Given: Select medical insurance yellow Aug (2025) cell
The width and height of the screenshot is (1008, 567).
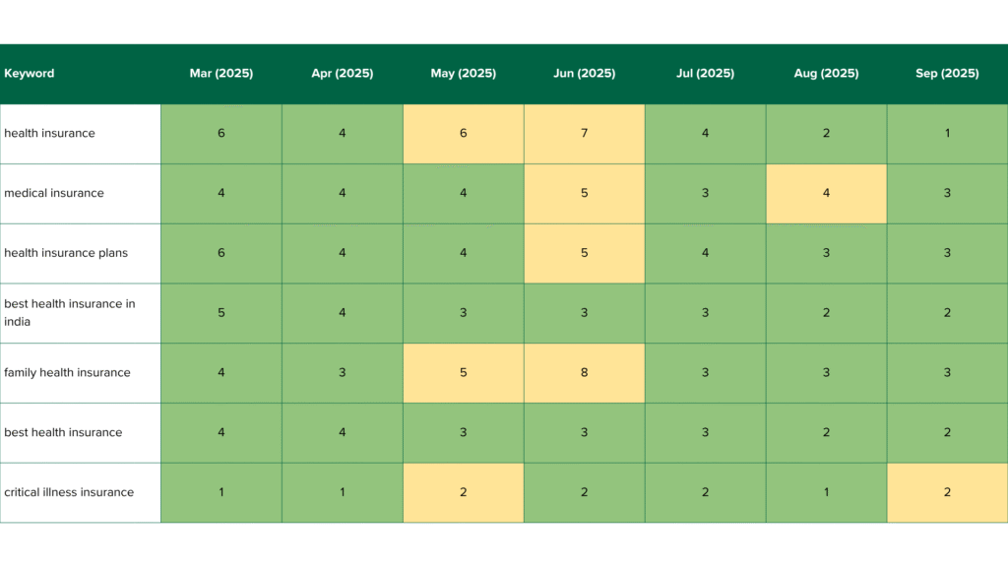Looking at the screenshot, I should 826,194.
